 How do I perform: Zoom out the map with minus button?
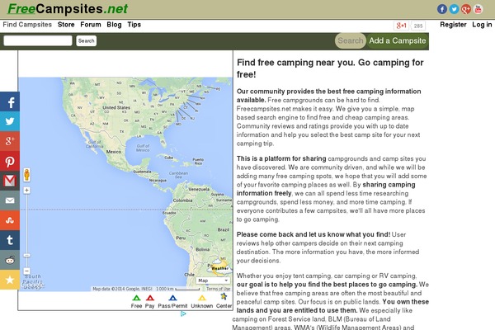(27, 271)
